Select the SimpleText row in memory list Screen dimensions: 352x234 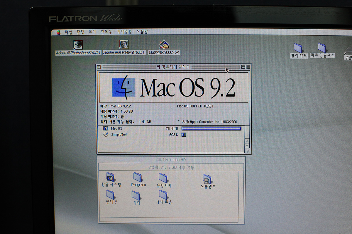coord(119,135)
